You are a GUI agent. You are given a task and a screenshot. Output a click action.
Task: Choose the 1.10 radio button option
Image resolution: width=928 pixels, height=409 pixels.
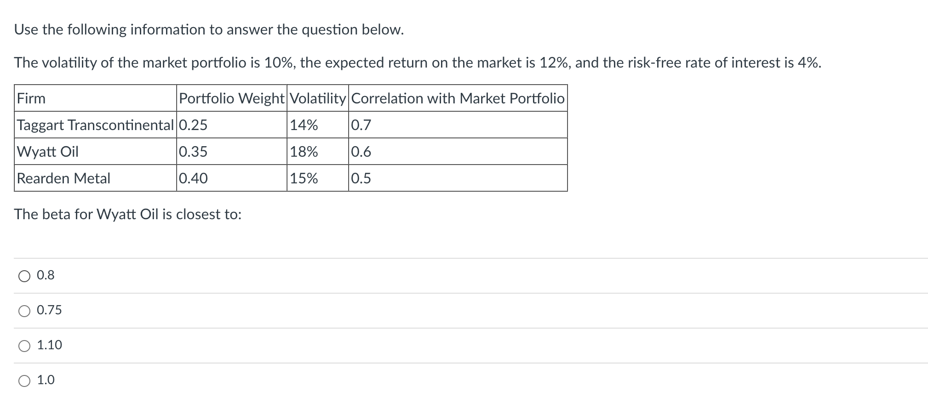tap(24, 346)
